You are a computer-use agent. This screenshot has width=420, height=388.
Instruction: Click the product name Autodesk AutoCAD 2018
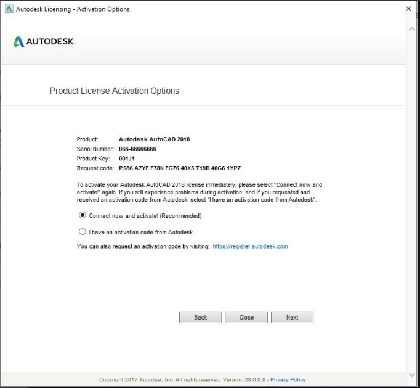tap(154, 139)
